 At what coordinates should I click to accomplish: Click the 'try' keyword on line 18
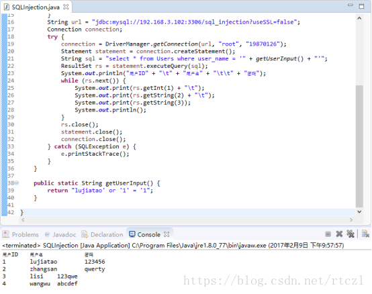(52, 37)
